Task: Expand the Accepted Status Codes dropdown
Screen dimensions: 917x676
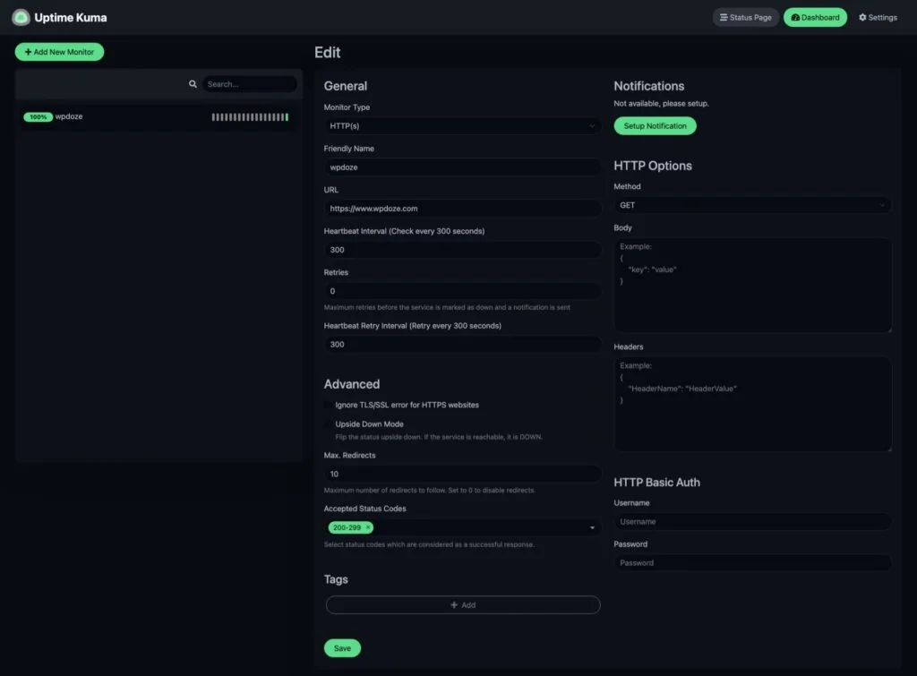Action: (x=591, y=527)
